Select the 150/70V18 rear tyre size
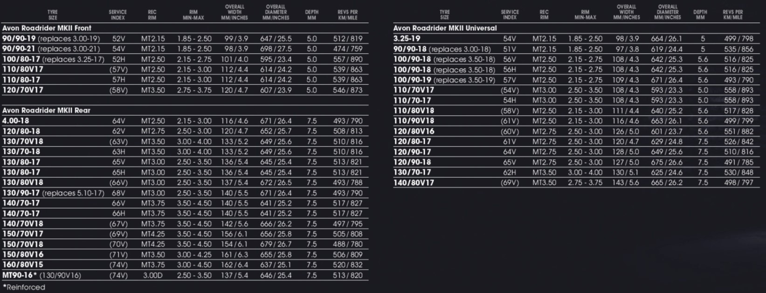The width and height of the screenshot is (766, 293). [23, 244]
